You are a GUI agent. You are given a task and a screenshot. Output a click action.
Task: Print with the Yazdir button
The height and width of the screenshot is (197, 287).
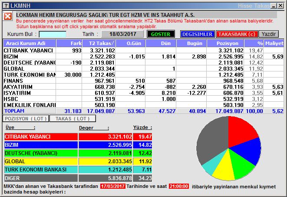coord(268,34)
